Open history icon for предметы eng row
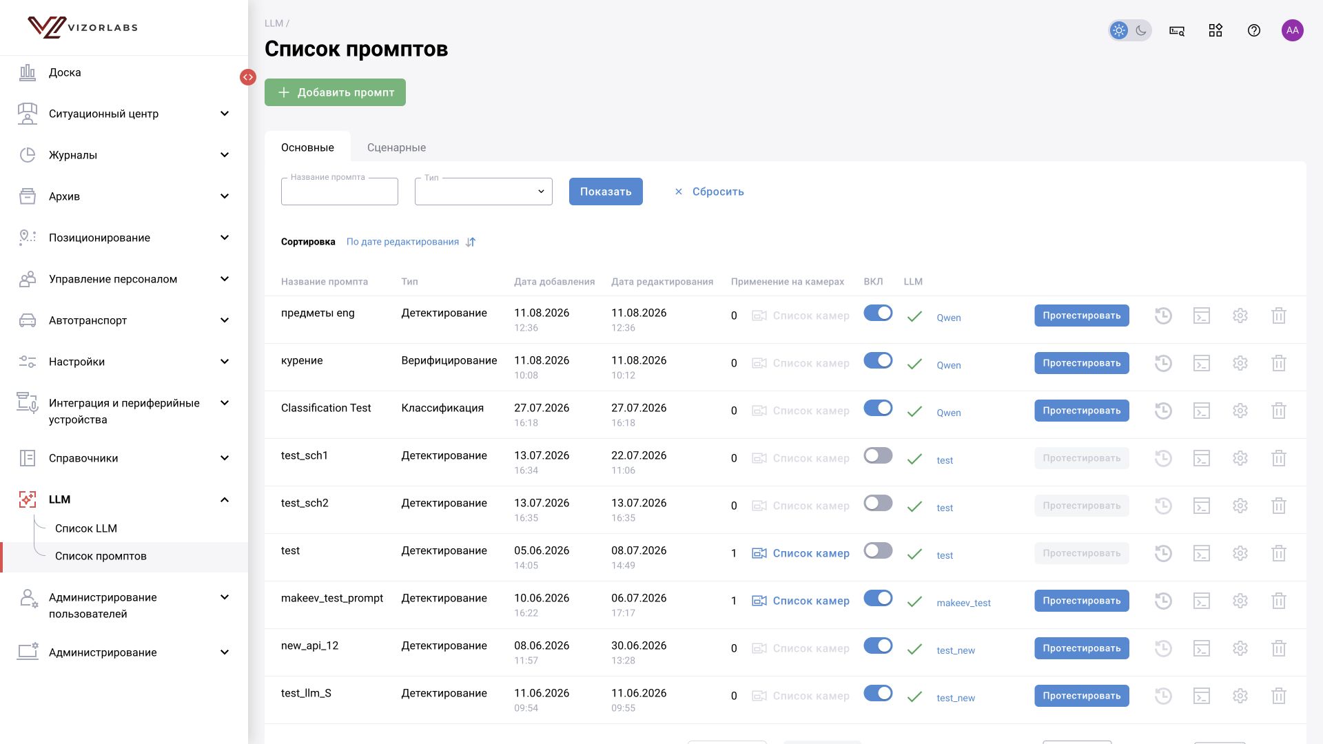The height and width of the screenshot is (744, 1323). click(x=1163, y=316)
